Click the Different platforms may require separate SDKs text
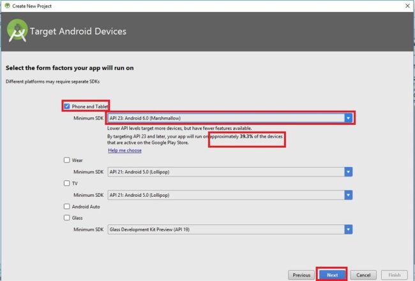The height and width of the screenshot is (281, 415). [52, 82]
